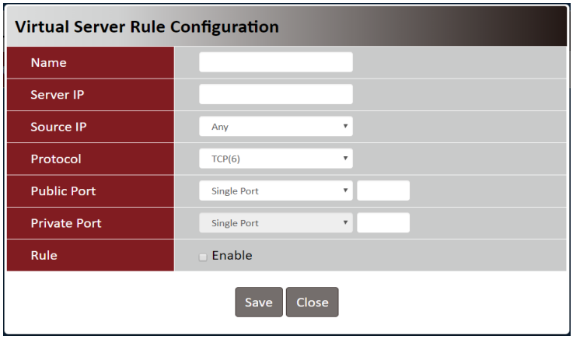Click the Enable text beside the checkbox
Screen dimensions: 573x339
pyautogui.click(x=232, y=255)
